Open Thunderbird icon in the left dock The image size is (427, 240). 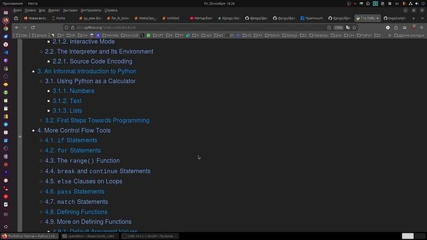(x=6, y=36)
